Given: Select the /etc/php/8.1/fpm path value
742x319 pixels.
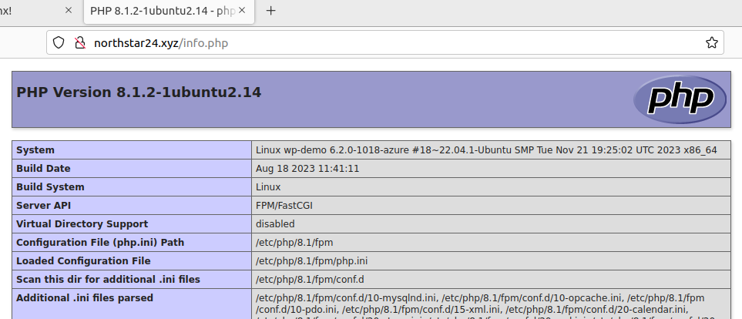Looking at the screenshot, I should coord(294,242).
